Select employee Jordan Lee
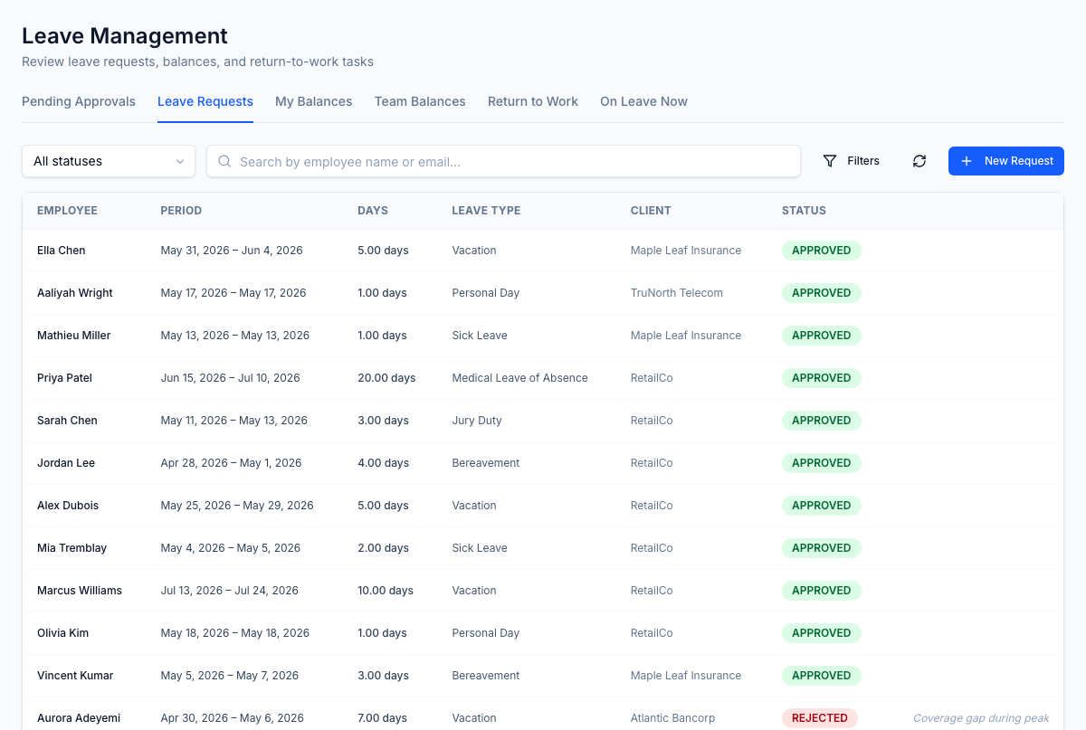 point(66,463)
